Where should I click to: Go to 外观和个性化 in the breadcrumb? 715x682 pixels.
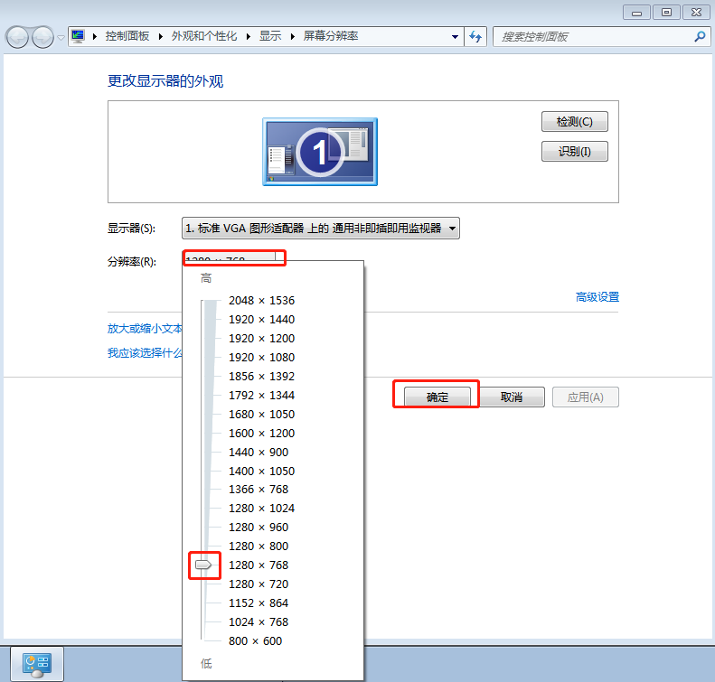point(203,36)
